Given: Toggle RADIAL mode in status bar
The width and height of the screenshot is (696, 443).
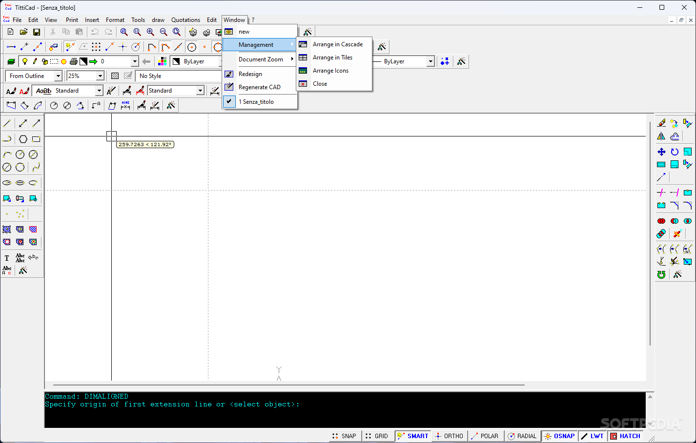Looking at the screenshot, I should point(522,436).
